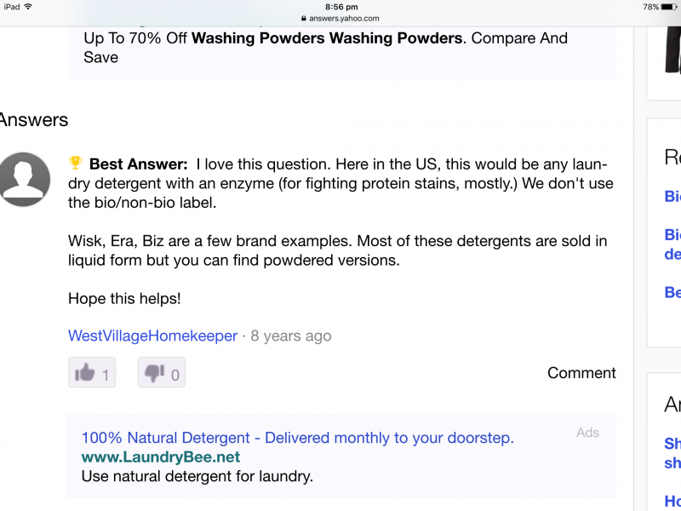Tap the gray user avatar icon
Viewport: 681px width, 511px height.
[x=25, y=179]
